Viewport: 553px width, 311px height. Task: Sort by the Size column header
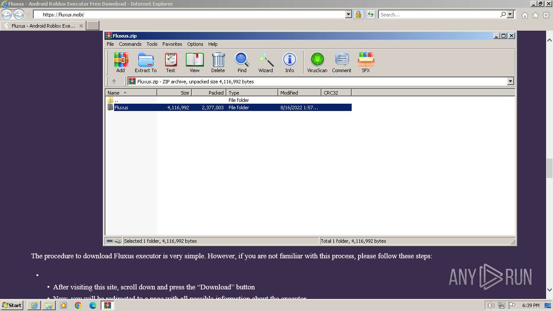(x=175, y=93)
